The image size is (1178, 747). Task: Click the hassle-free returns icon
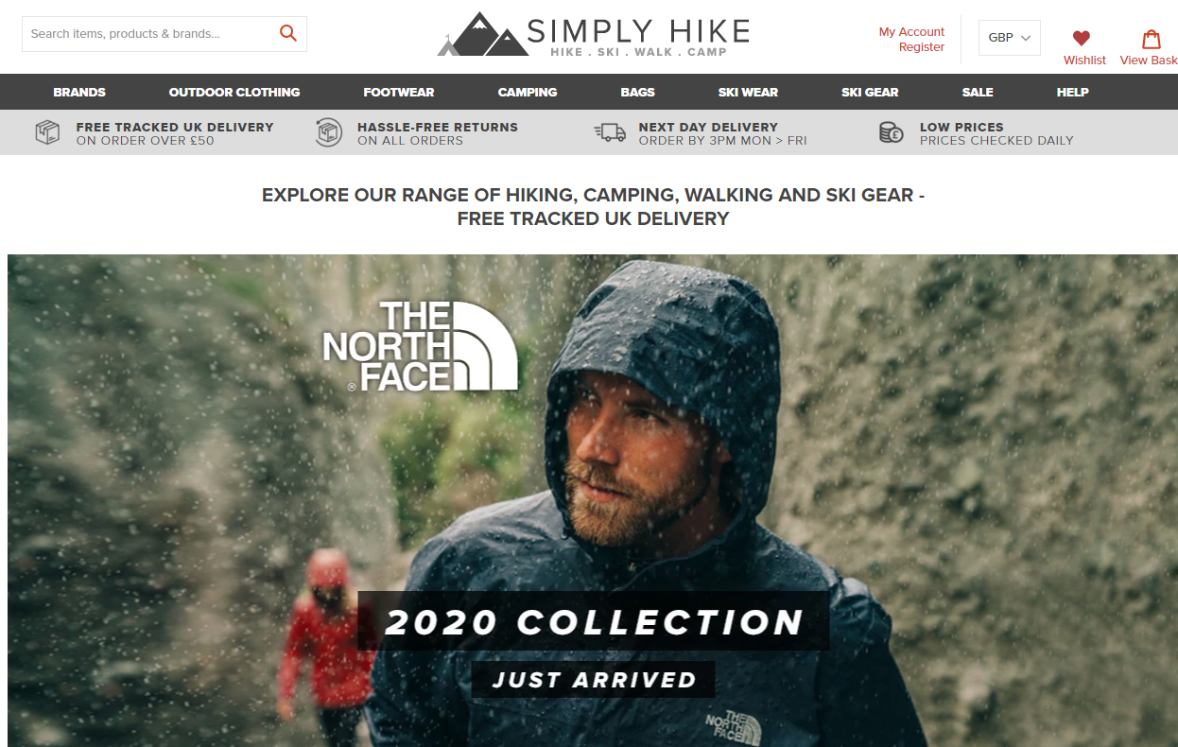328,132
